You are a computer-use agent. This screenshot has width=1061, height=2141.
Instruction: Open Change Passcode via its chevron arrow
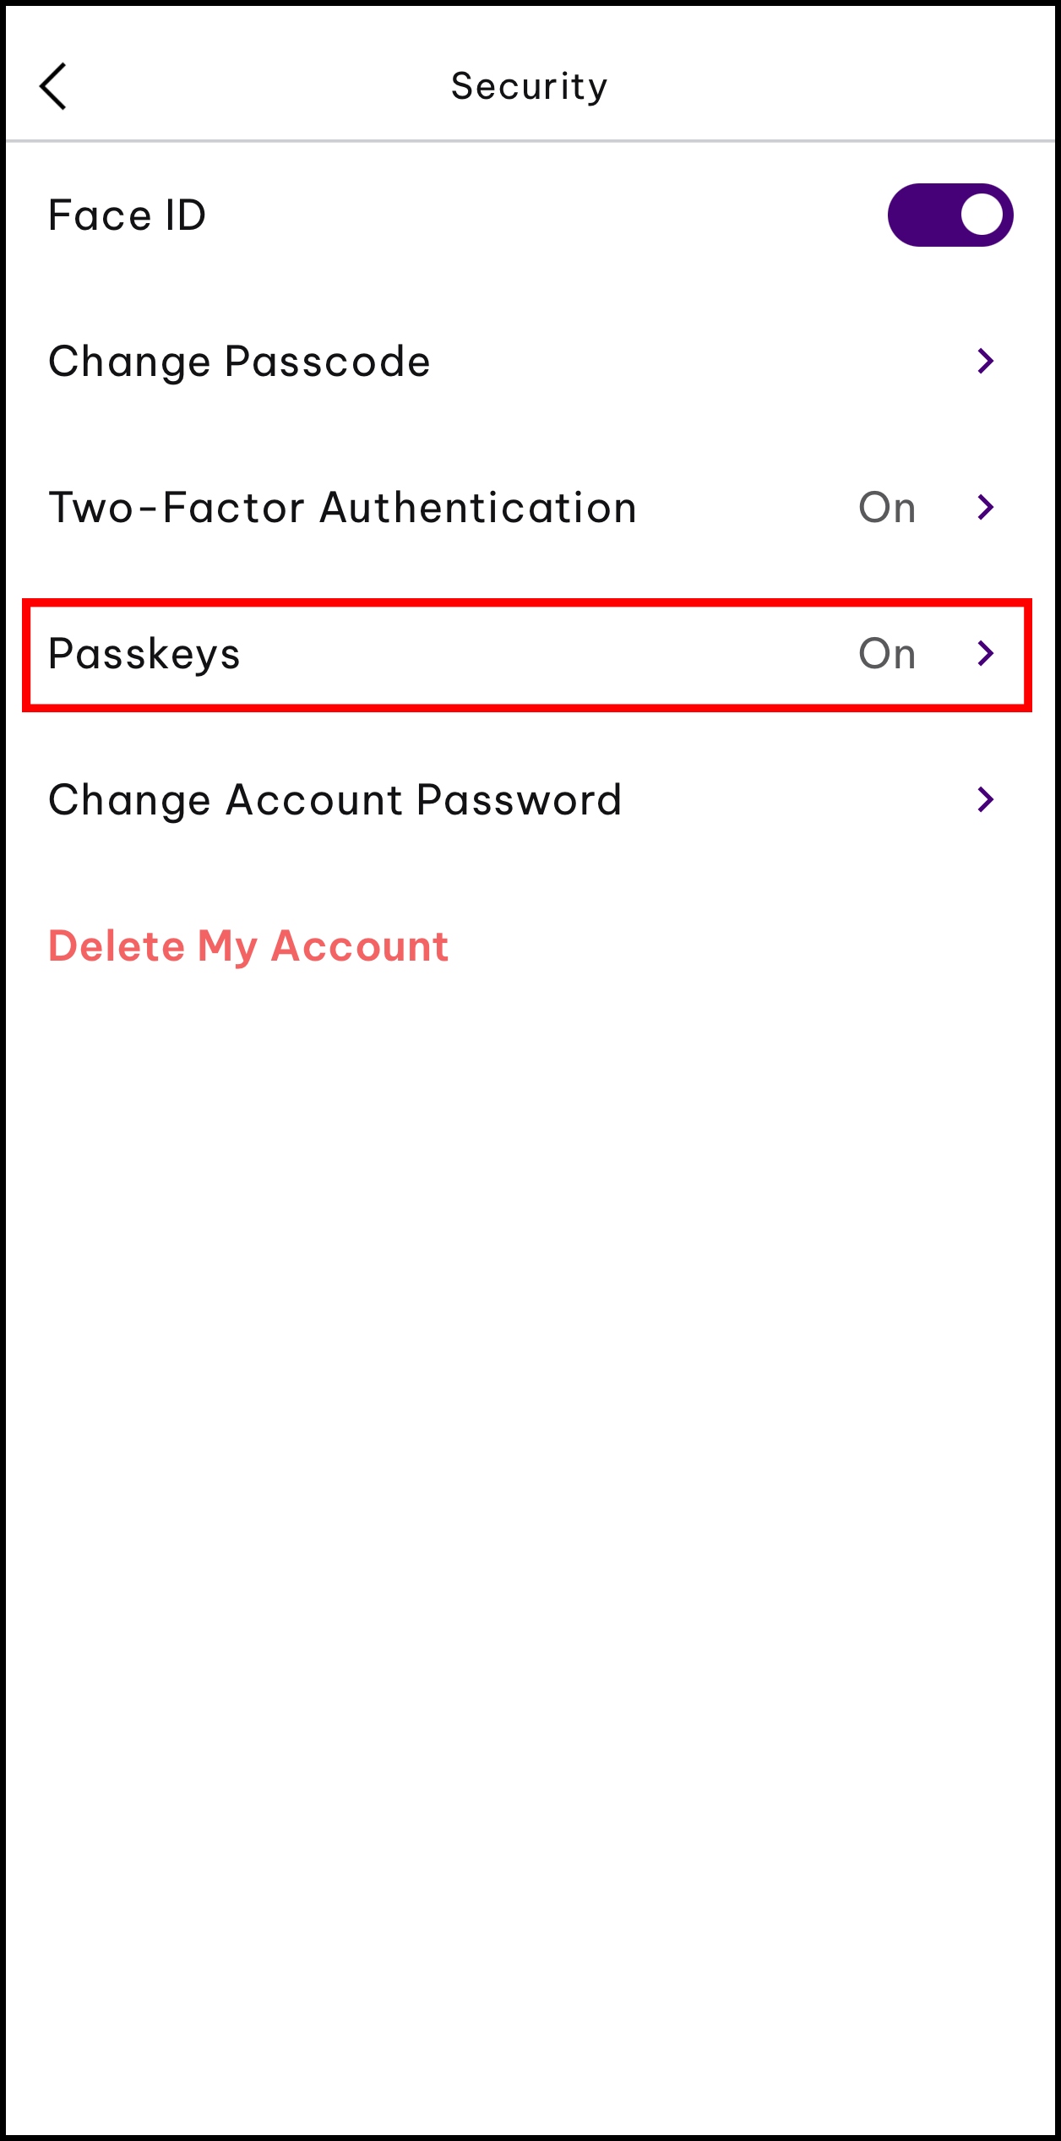(985, 361)
